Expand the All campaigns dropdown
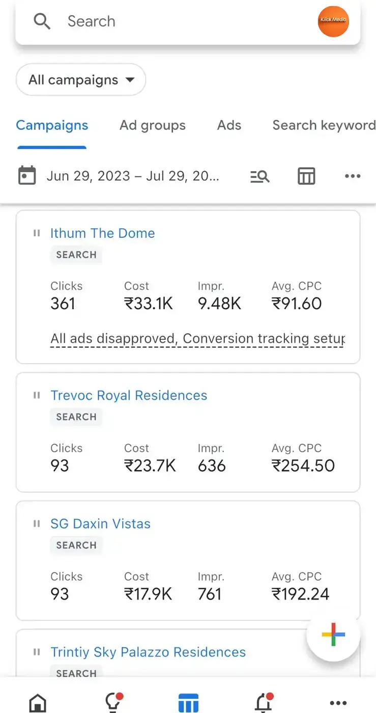 tap(81, 80)
